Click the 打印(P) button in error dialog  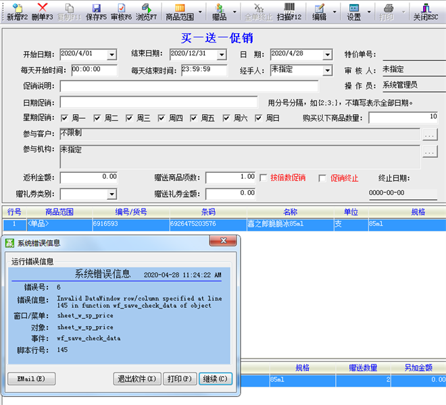(180, 379)
